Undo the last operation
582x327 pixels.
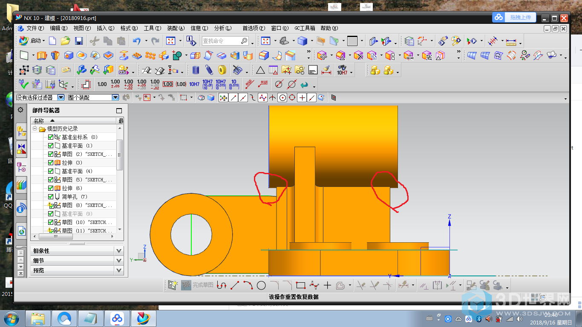coord(137,41)
